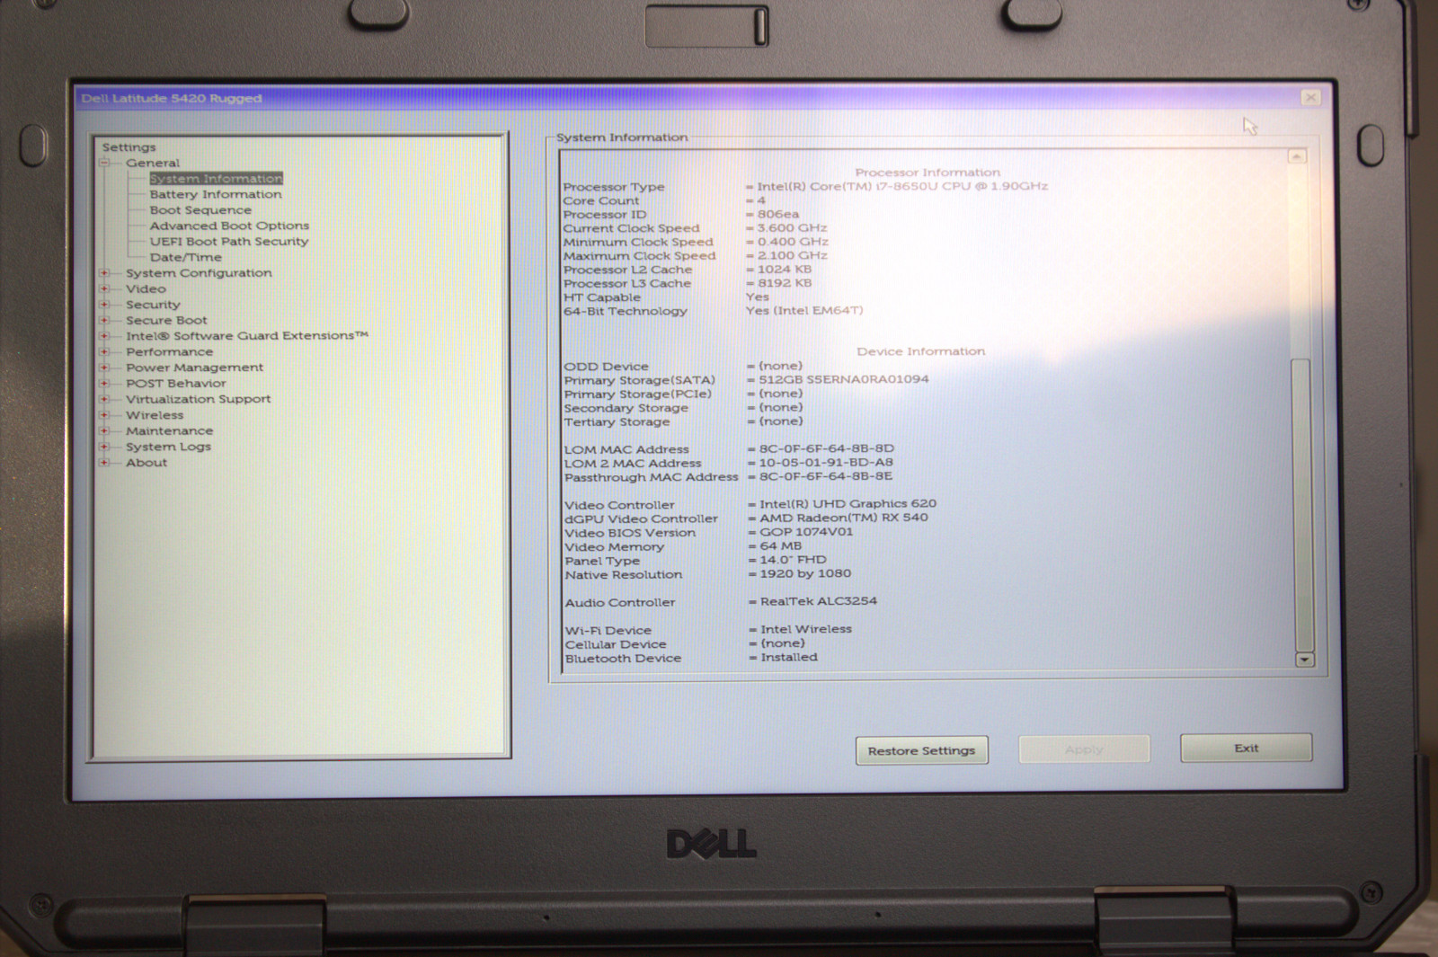
Task: Click the Restore Settings button
Action: (921, 750)
